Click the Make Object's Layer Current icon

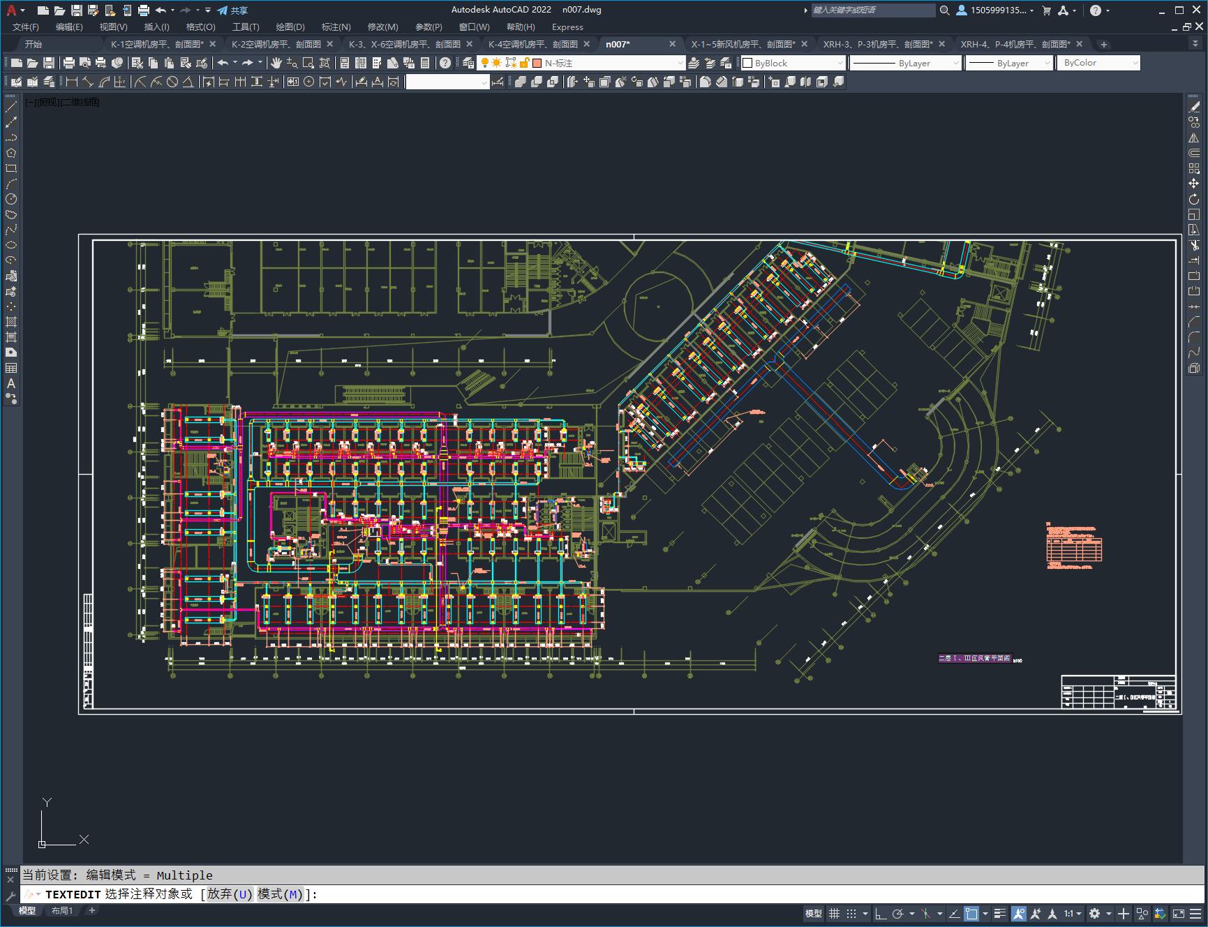pyautogui.click(x=694, y=63)
